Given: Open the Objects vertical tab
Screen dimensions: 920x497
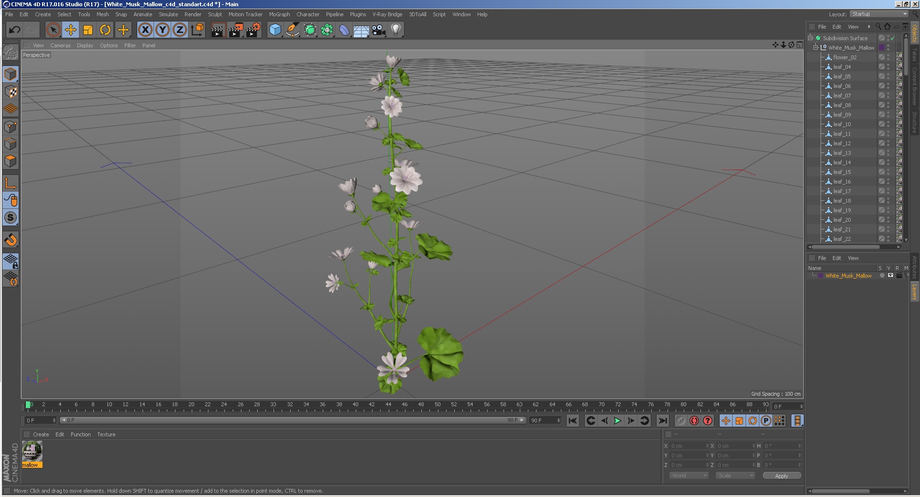Looking at the screenshot, I should pyautogui.click(x=914, y=34).
